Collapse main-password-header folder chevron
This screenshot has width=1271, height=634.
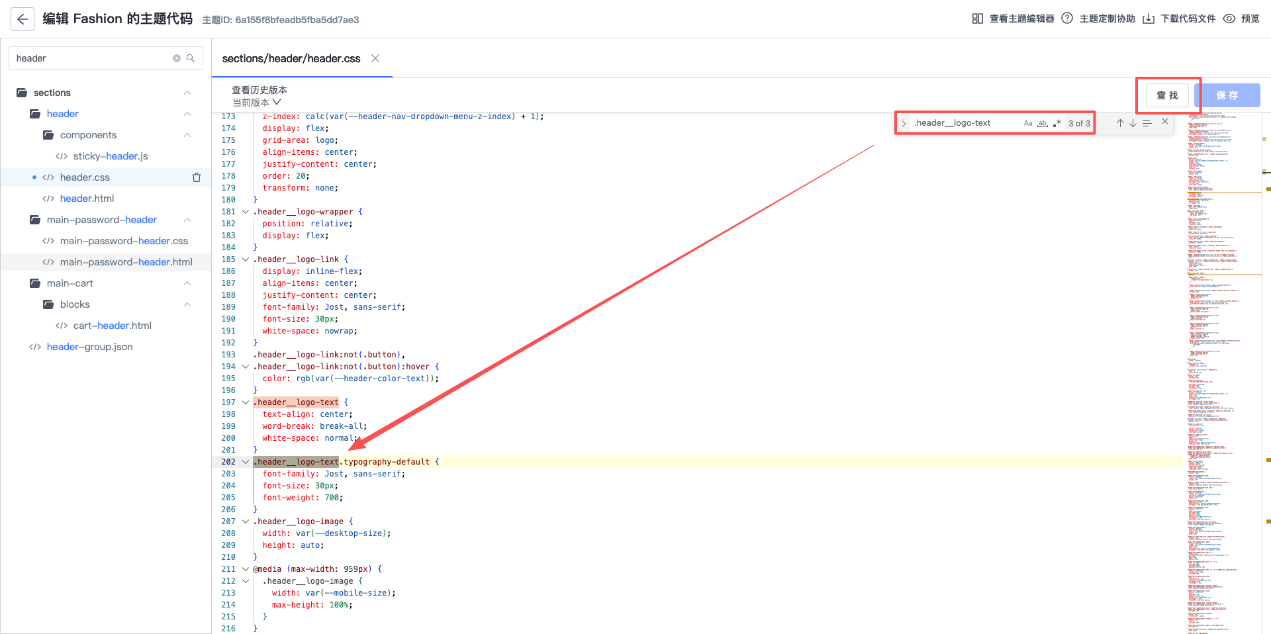click(x=187, y=220)
